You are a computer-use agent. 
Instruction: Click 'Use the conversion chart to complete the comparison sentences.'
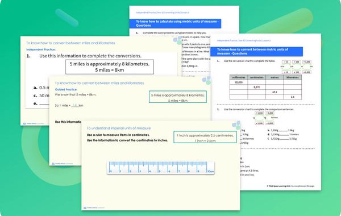(259, 109)
